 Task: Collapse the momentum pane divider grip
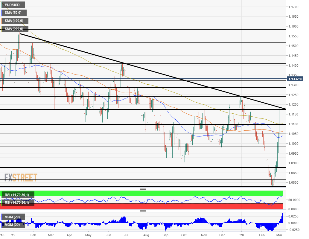tap(143, 211)
